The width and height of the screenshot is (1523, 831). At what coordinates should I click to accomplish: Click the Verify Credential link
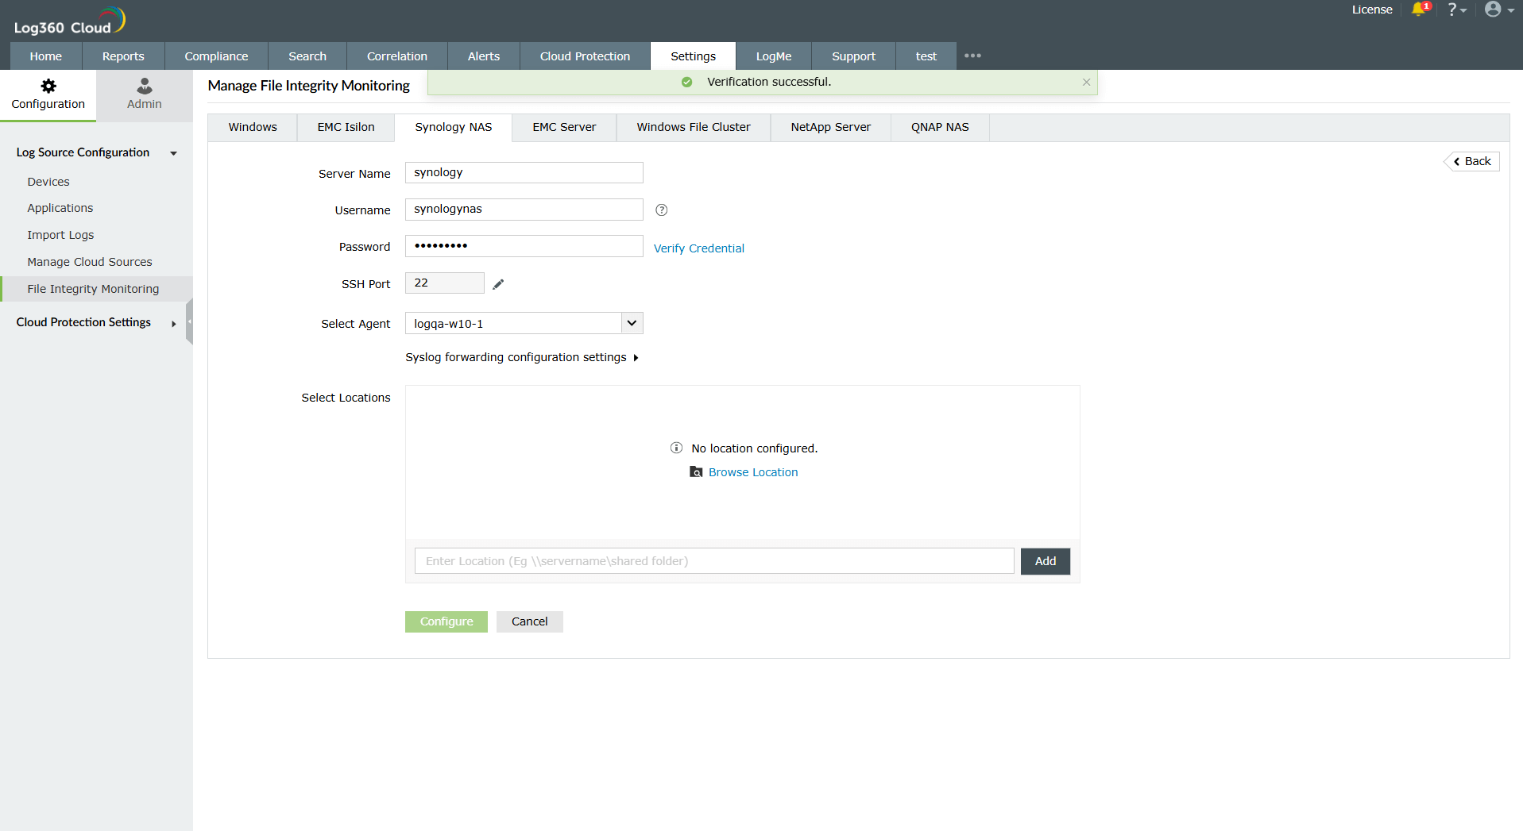[x=698, y=248]
